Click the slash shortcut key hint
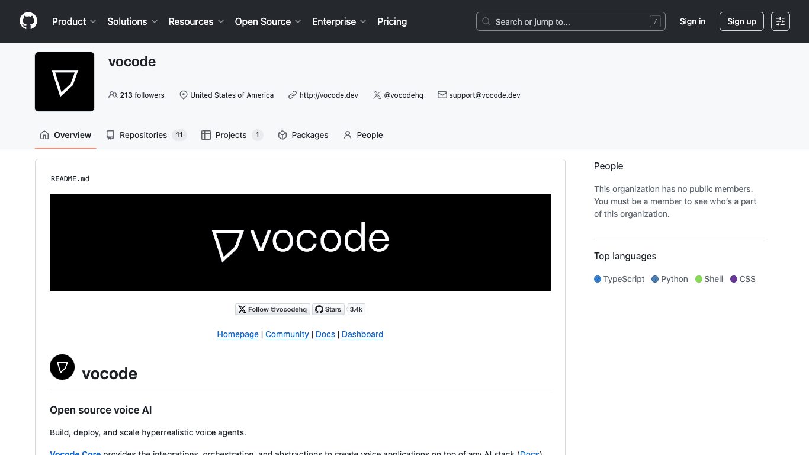 point(655,21)
